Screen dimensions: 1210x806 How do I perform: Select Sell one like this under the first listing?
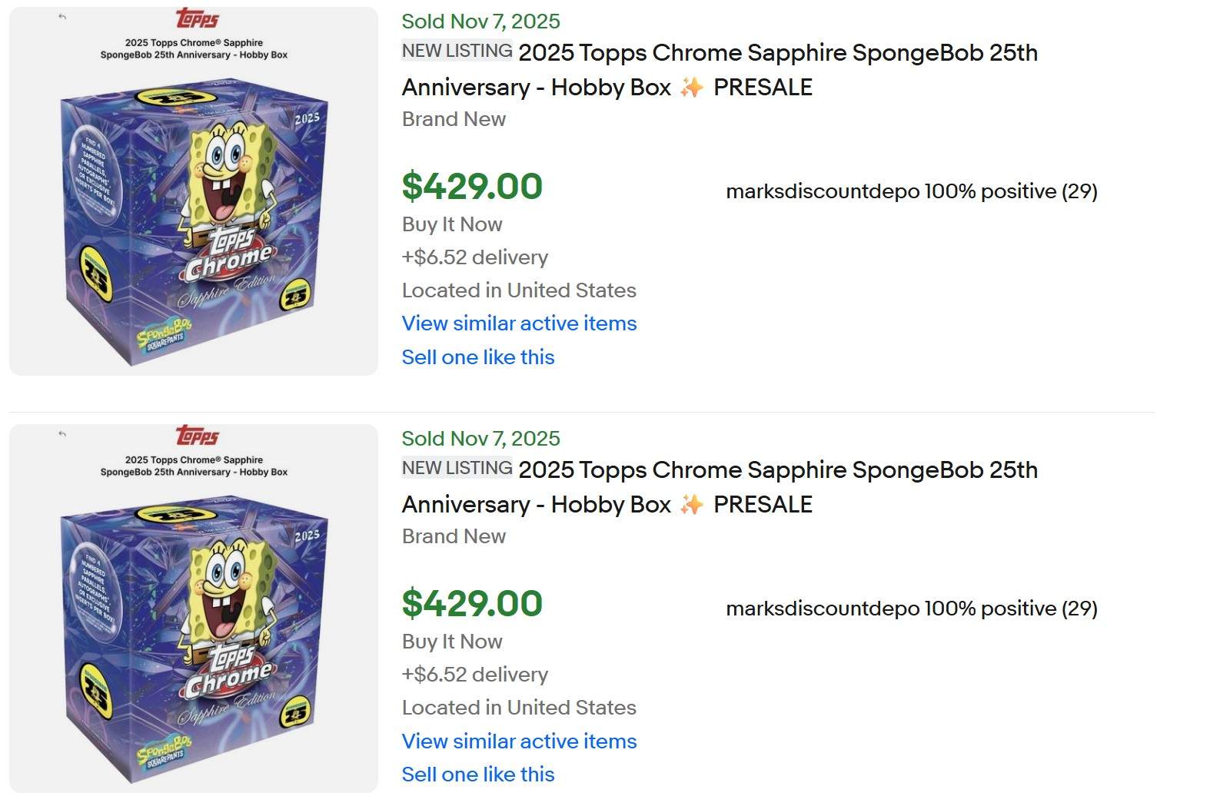tap(477, 357)
